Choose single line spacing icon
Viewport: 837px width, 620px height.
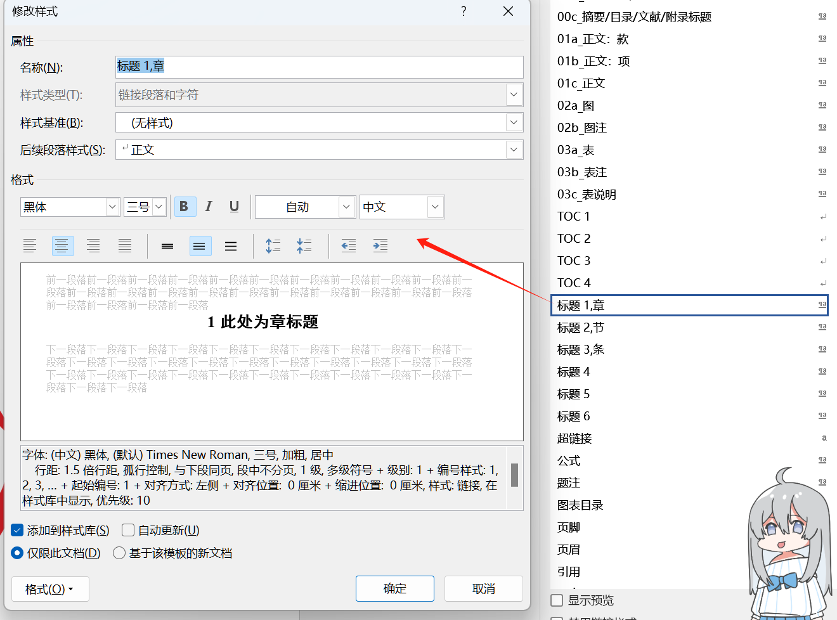click(167, 246)
